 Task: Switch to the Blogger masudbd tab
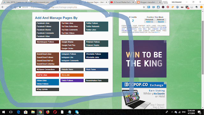pos(149,2)
